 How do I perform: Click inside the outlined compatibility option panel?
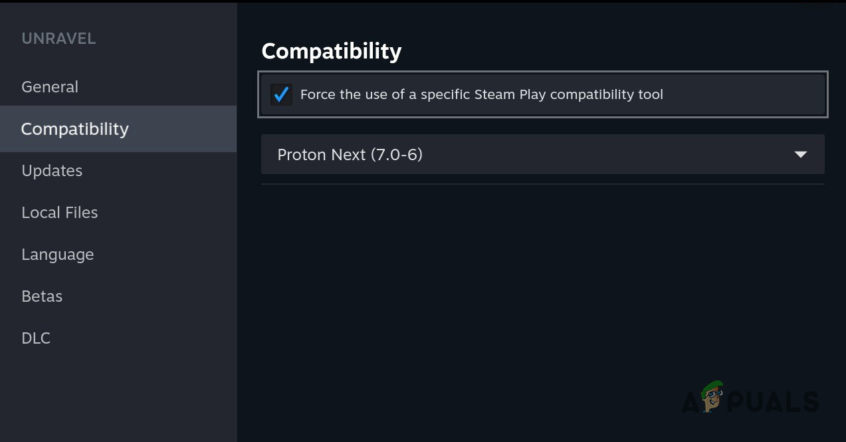[542, 94]
